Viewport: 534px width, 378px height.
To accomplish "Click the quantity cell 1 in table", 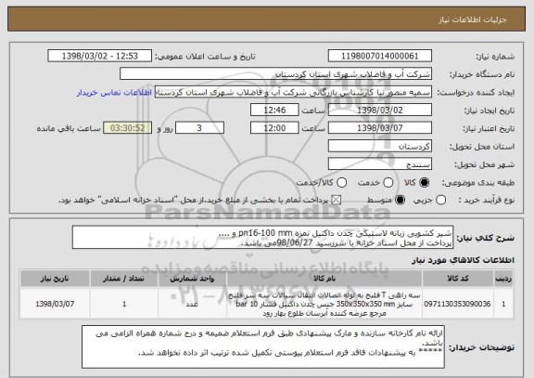I will 124,304.
